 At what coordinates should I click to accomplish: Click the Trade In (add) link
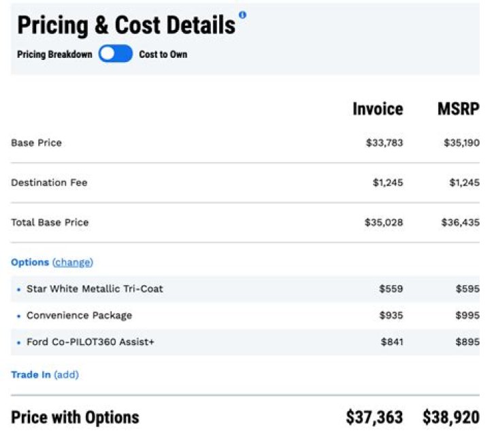pos(66,374)
